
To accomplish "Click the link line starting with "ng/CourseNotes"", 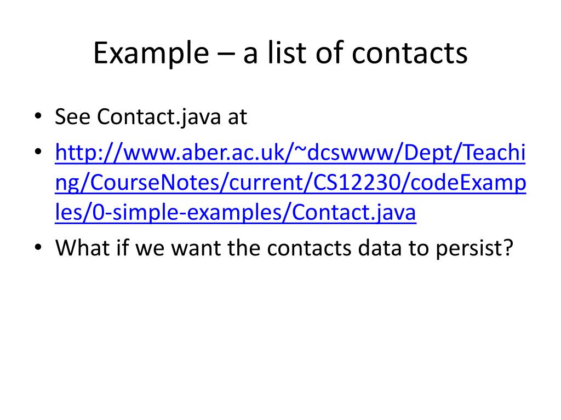I will coord(290,183).
